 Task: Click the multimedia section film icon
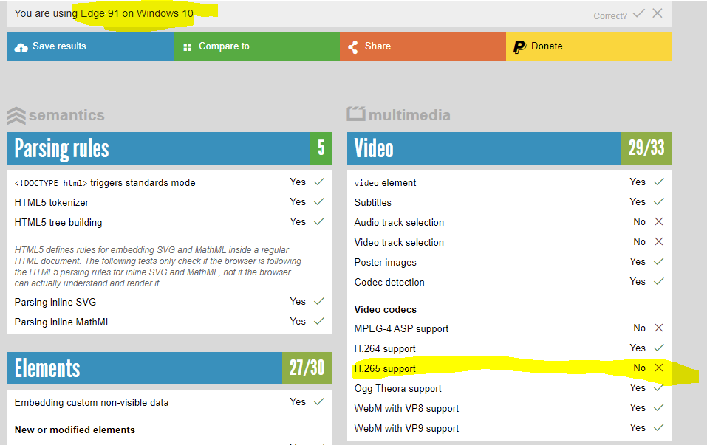[356, 114]
